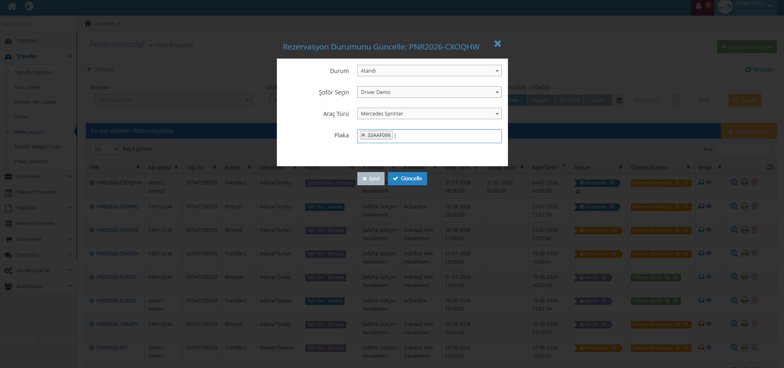Print reservation PNR2026-CXOQHW
784x368 pixels.
pyautogui.click(x=745, y=182)
